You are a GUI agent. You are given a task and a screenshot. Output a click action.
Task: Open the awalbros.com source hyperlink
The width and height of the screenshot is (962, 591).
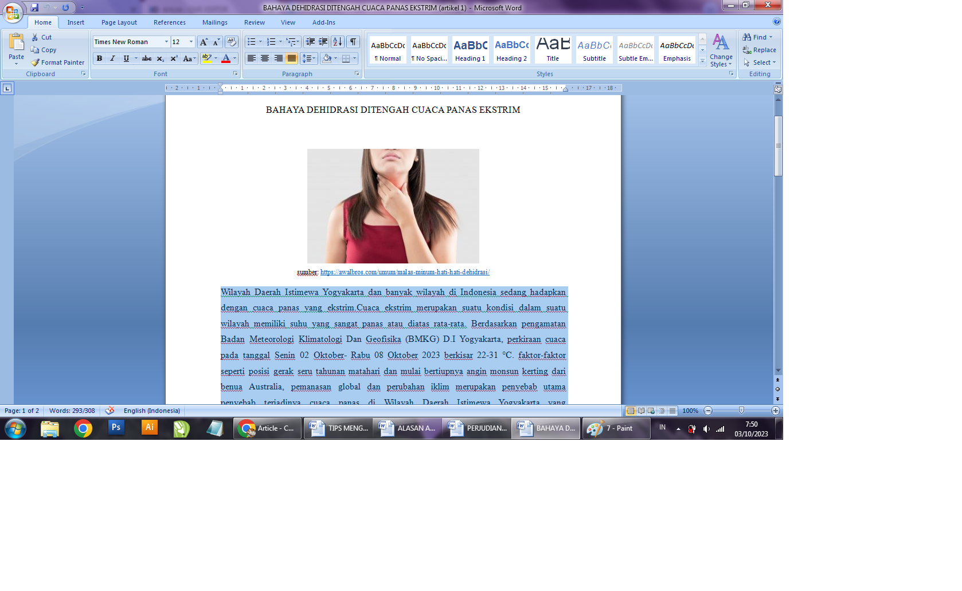pyautogui.click(x=404, y=272)
